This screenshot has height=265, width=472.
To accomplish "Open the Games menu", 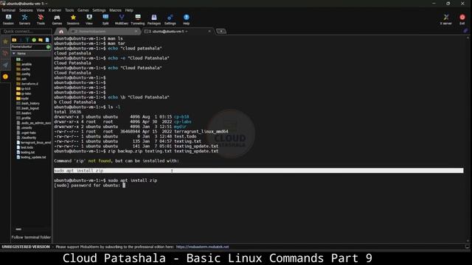I will point(83,10).
